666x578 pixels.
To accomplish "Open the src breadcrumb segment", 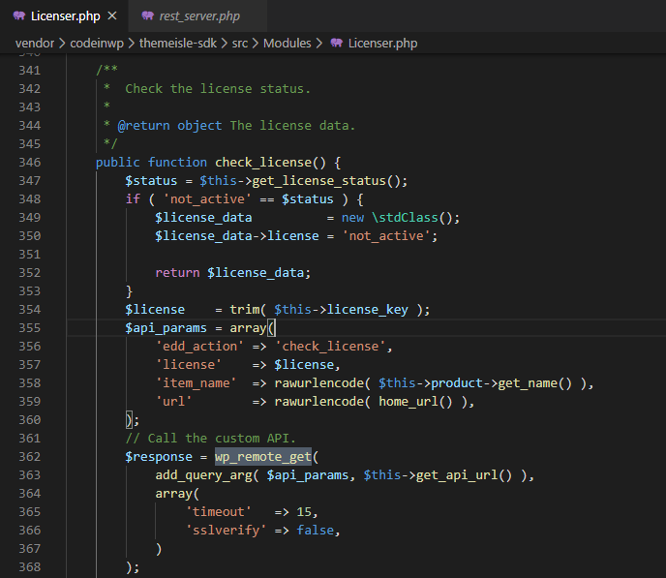I will pyautogui.click(x=239, y=44).
